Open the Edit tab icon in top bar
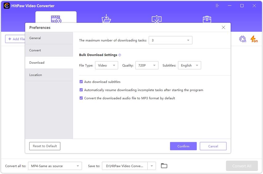Screen dimensions: 263x174 coord(157,19)
